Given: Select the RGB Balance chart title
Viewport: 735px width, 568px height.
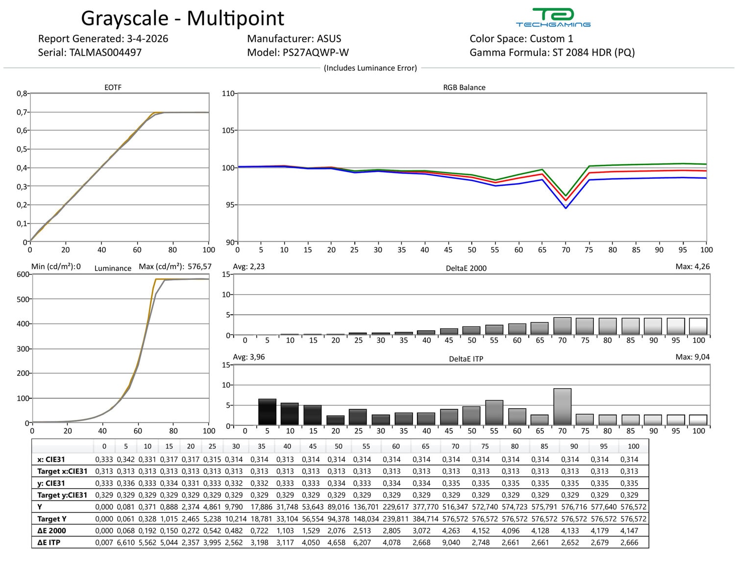Looking at the screenshot, I should [464, 87].
